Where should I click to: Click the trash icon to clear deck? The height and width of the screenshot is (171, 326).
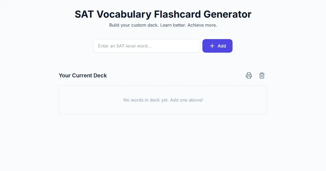coord(262,75)
